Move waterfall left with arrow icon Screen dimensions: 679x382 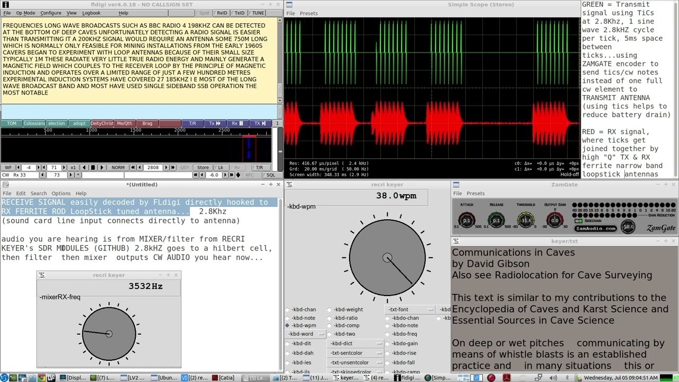(x=84, y=168)
